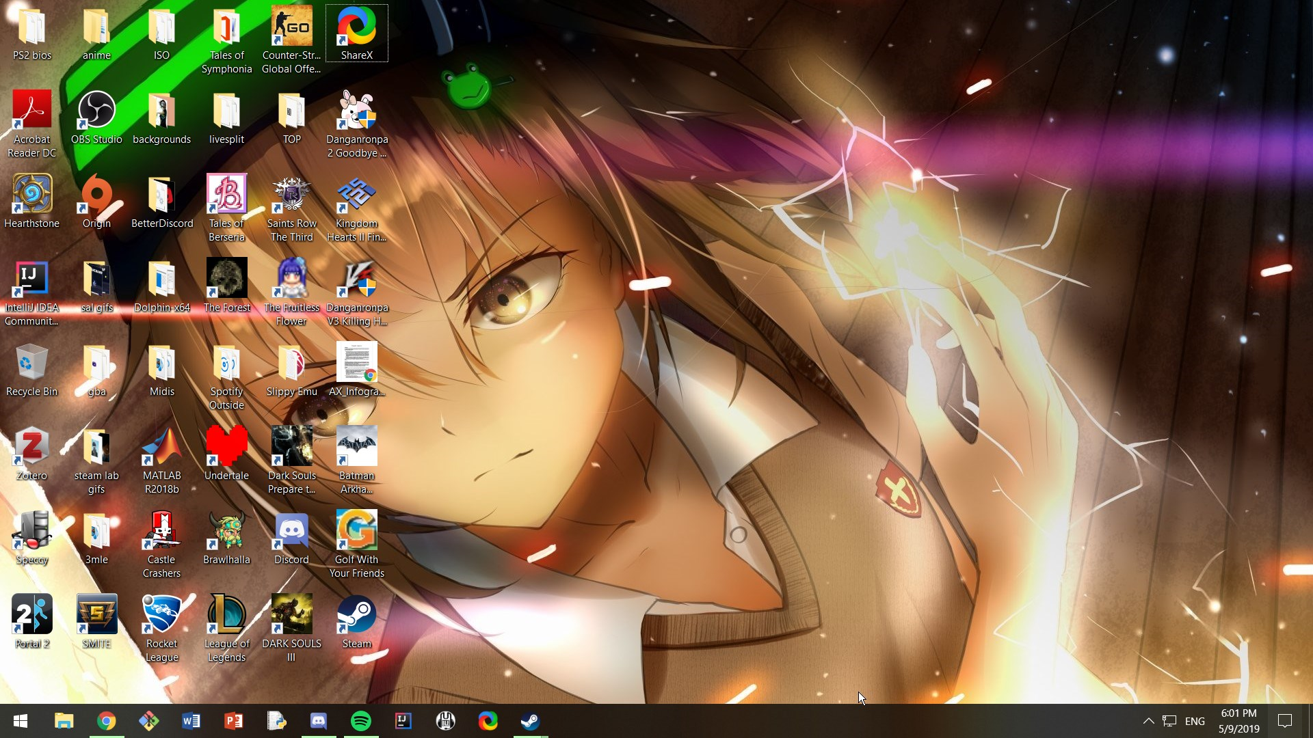Launch Portal 2 shortcut

[32, 623]
